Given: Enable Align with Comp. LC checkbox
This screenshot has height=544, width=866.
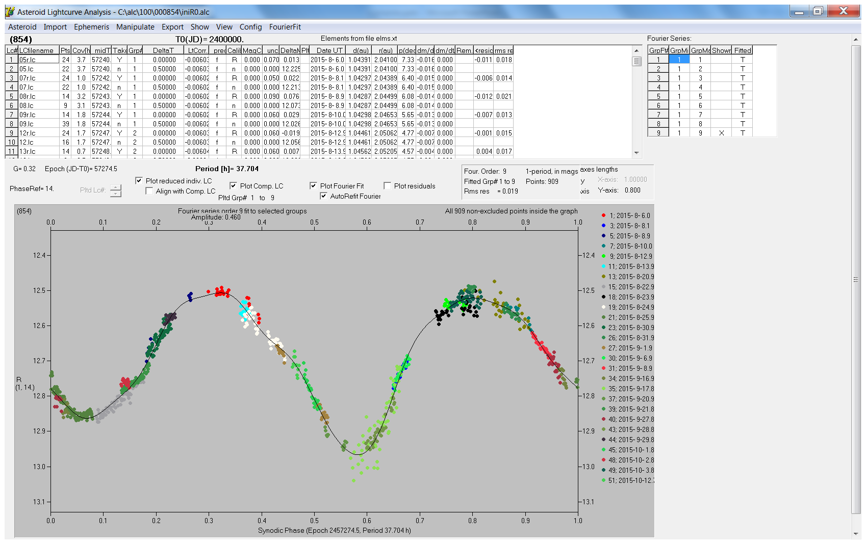Looking at the screenshot, I should coord(149,191).
